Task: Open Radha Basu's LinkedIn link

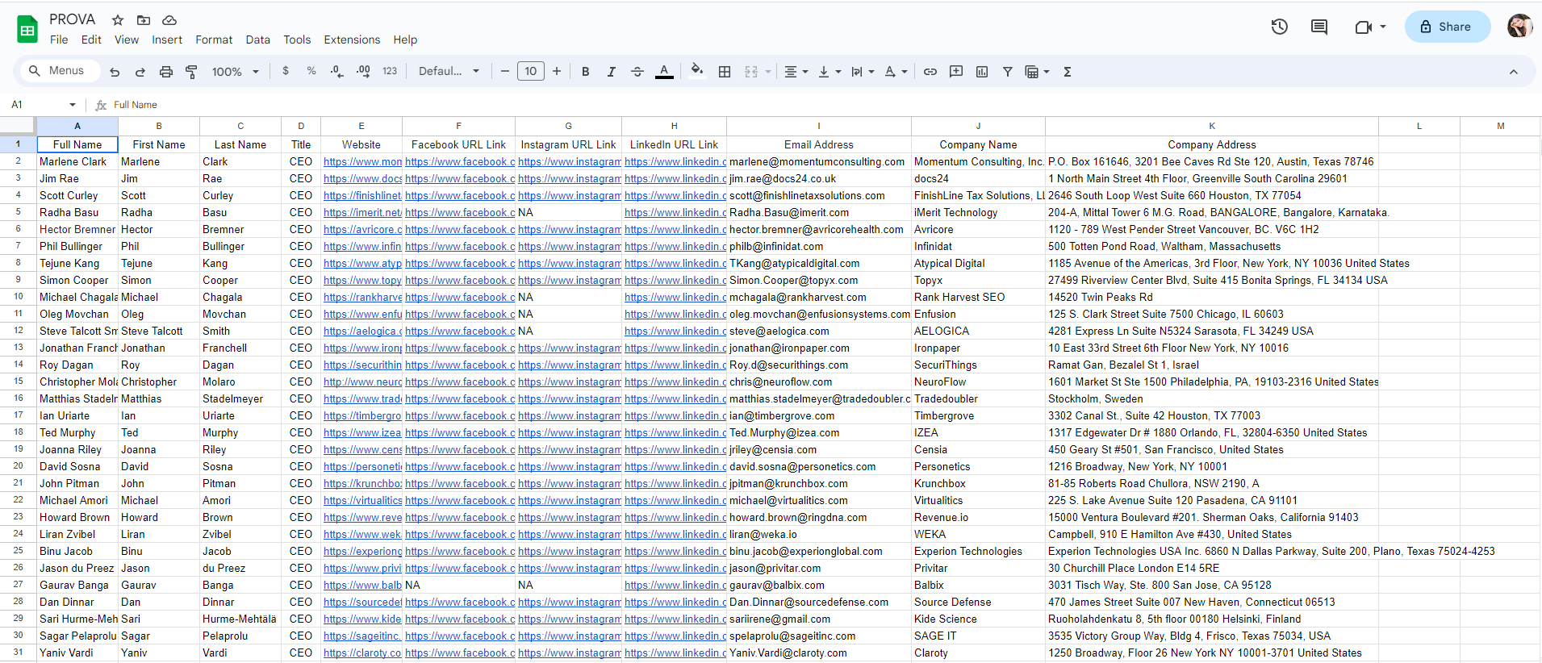Action: pyautogui.click(x=675, y=213)
